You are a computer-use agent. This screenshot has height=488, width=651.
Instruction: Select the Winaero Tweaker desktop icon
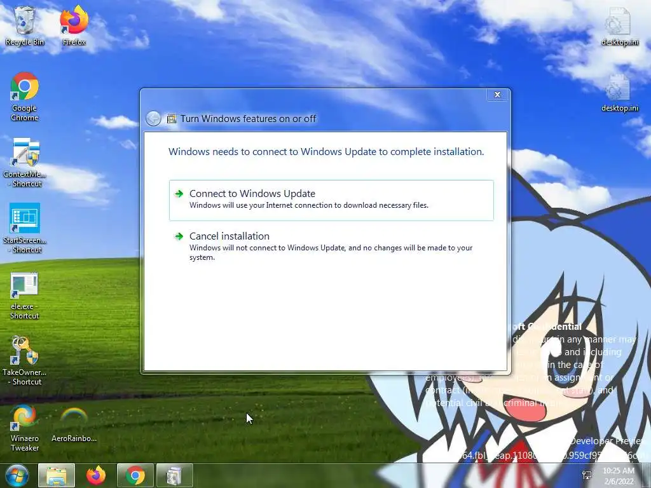25,428
